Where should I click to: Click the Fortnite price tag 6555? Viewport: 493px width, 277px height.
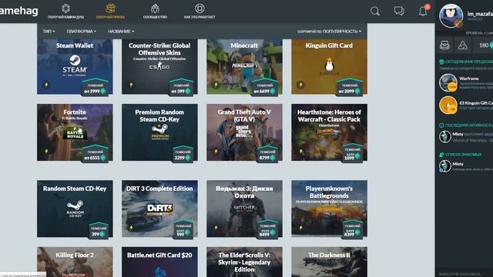tap(96, 154)
